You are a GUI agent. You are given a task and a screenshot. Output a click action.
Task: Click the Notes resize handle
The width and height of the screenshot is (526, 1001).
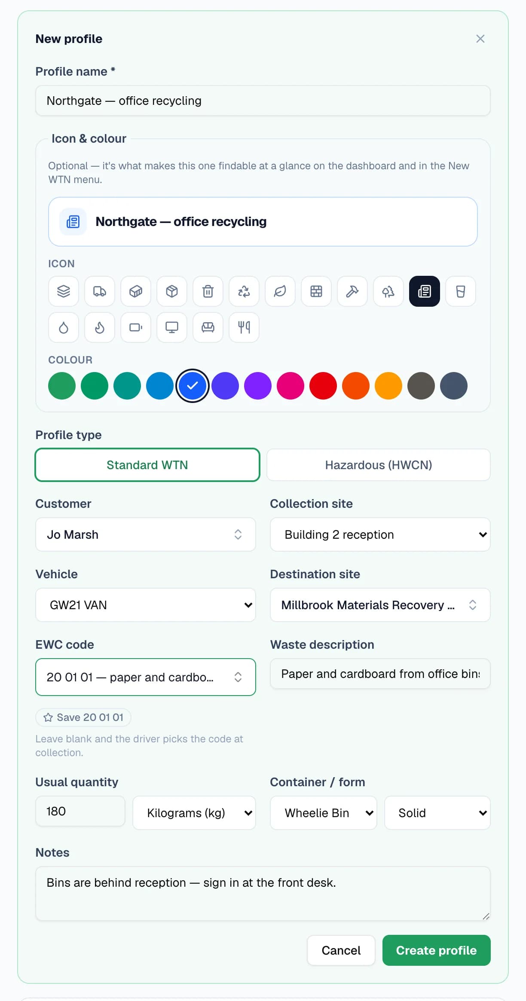486,916
